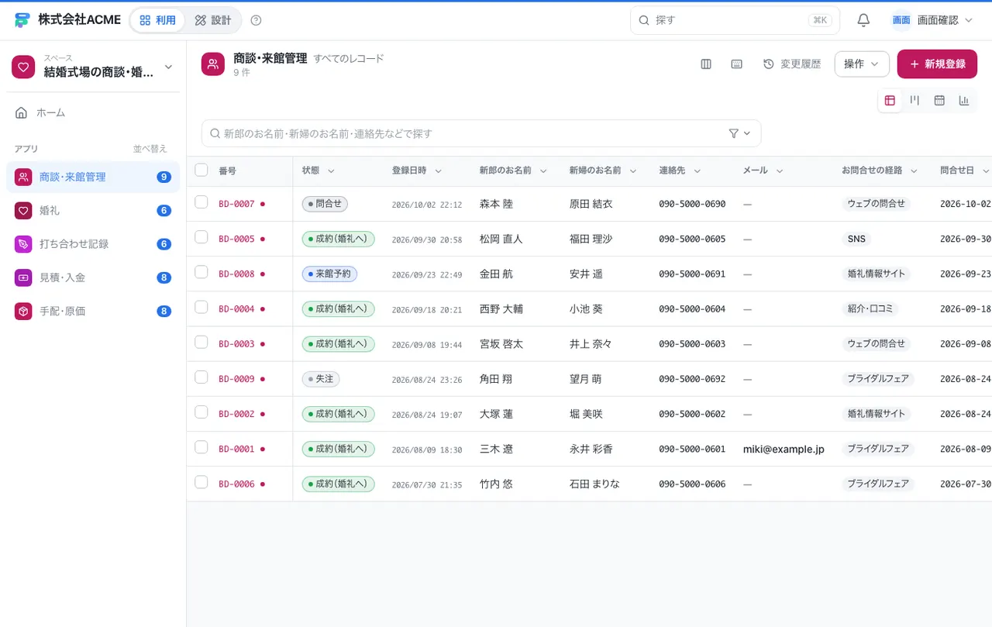
Task: Click the column layout icon beside 変更履歴
Action: [706, 64]
